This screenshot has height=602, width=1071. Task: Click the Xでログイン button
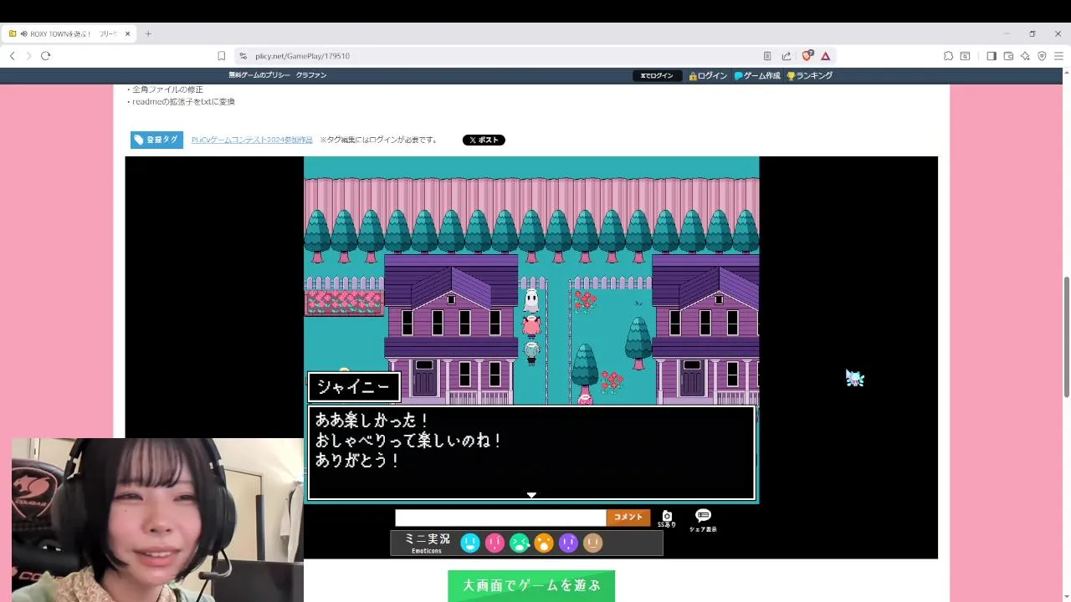(657, 75)
